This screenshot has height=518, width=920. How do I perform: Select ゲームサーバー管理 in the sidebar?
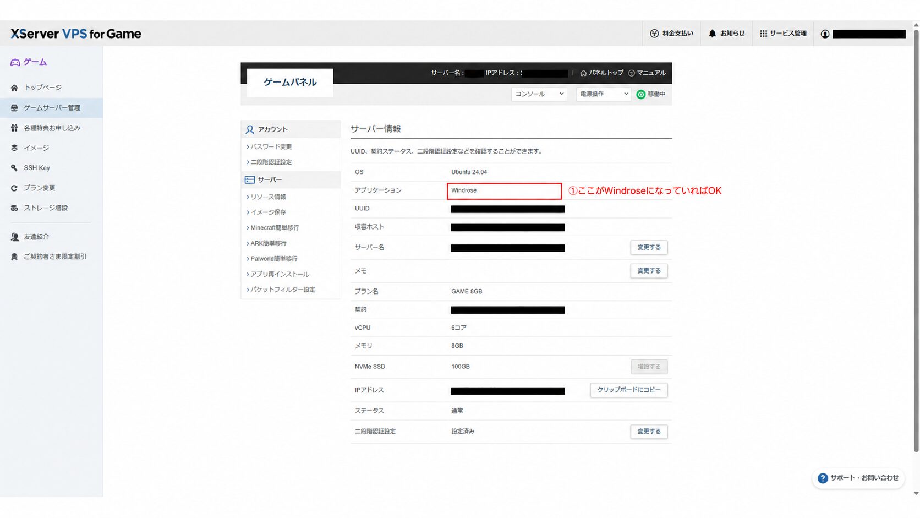point(51,108)
